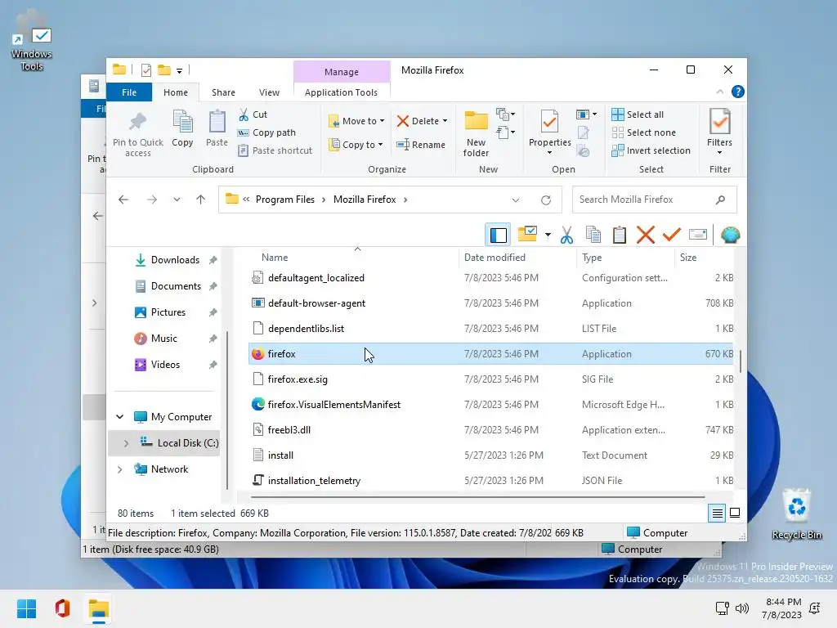837x628 pixels.
Task: Select the freebl3.dll file
Action: [490, 430]
